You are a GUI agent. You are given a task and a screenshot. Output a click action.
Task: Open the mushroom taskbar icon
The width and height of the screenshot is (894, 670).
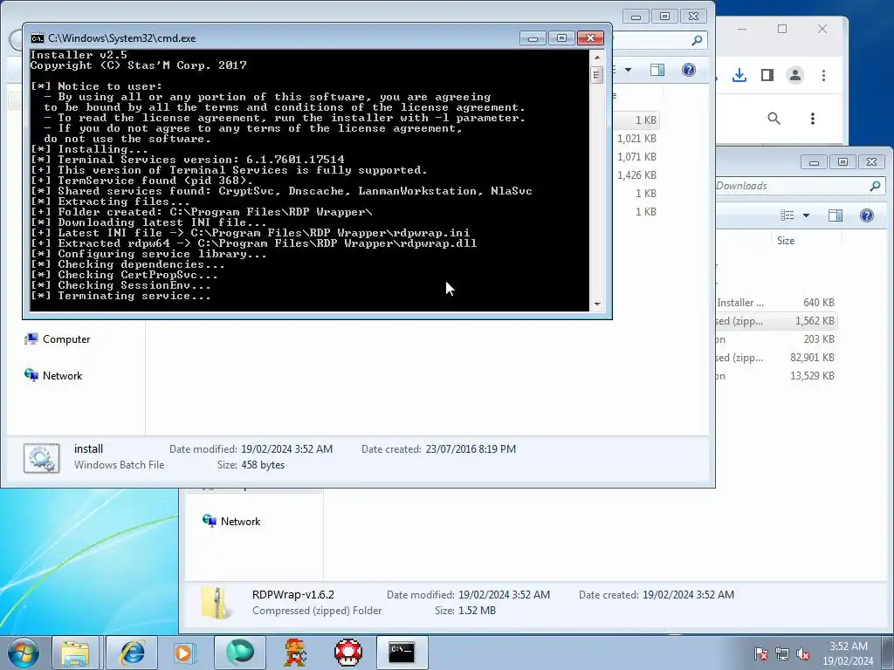pos(347,653)
